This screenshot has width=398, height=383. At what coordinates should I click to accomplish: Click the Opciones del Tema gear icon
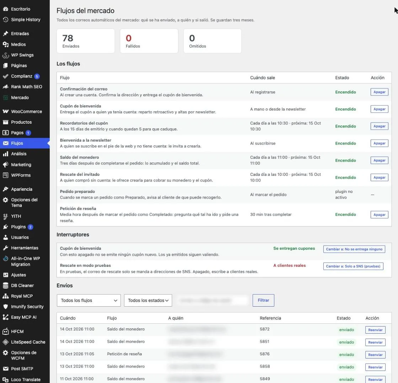[x=6, y=200]
